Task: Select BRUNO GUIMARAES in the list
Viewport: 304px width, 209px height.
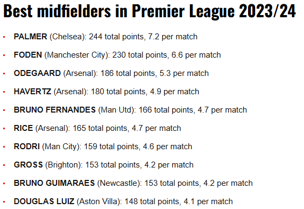Action: pyautogui.click(x=54, y=183)
